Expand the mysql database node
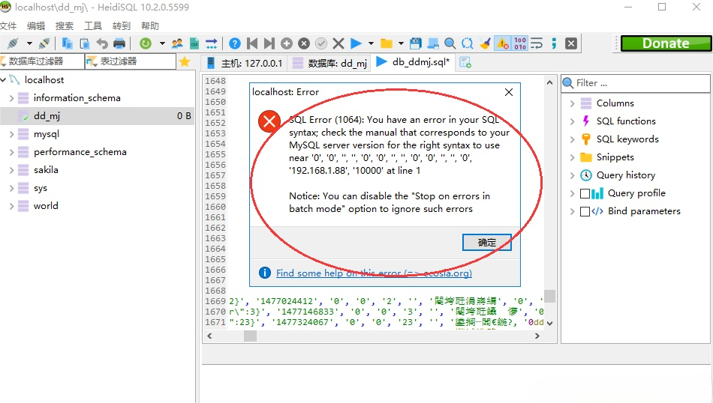Image resolution: width=713 pixels, height=403 pixels. [11, 134]
